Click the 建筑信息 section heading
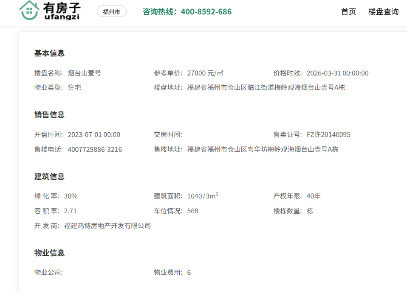Viewport: 407px width, 293px height. click(49, 177)
